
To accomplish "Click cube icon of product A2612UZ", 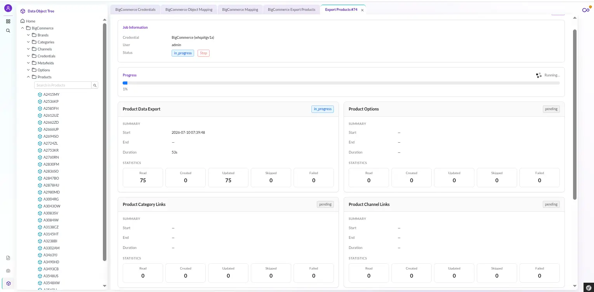I will click(x=40, y=116).
